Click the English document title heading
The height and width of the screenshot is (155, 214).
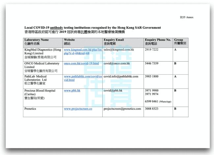tap(93, 28)
